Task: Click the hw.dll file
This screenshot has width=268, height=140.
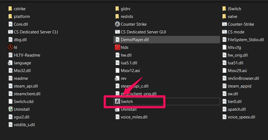Action: click(123, 55)
